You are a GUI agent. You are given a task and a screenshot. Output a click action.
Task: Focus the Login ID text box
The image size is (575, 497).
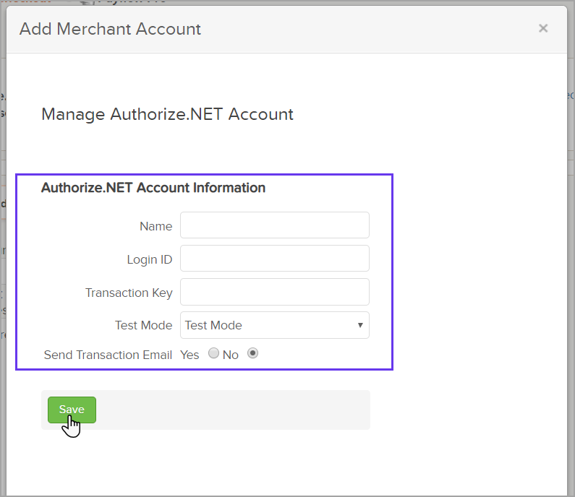click(275, 258)
